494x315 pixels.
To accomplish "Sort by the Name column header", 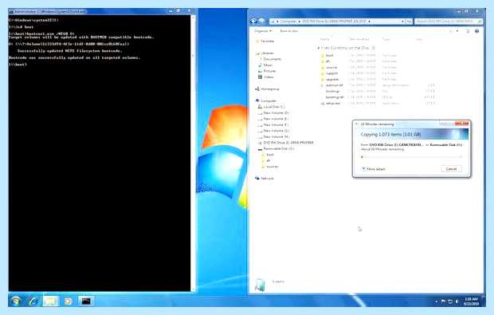I will click(x=325, y=39).
